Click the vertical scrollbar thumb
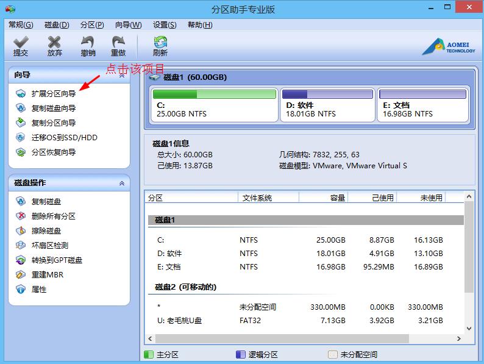 click(469, 247)
